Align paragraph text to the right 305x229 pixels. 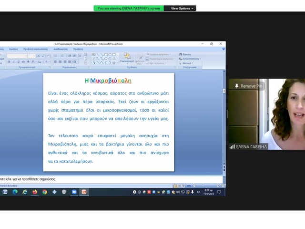tap(65, 62)
